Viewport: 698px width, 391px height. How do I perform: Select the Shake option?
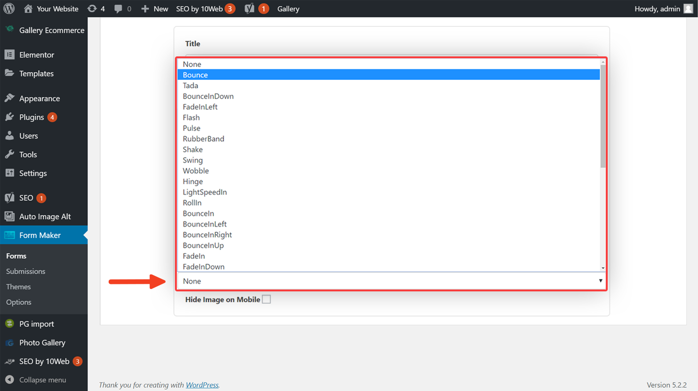389,149
